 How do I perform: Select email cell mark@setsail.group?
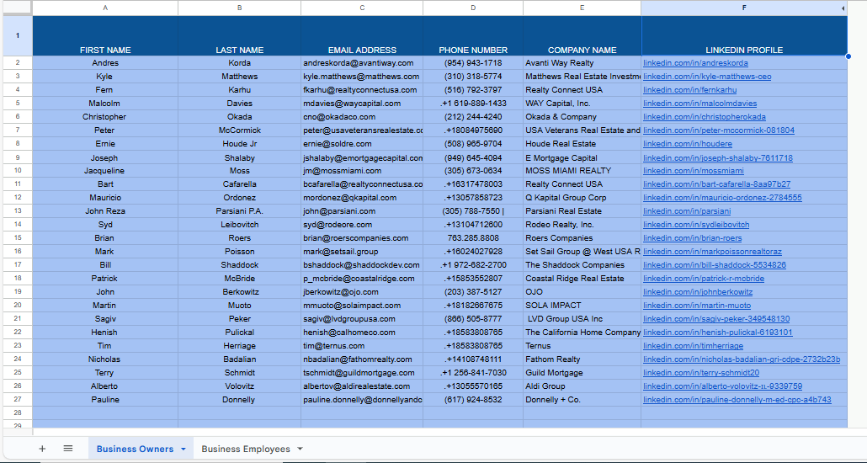(x=362, y=252)
